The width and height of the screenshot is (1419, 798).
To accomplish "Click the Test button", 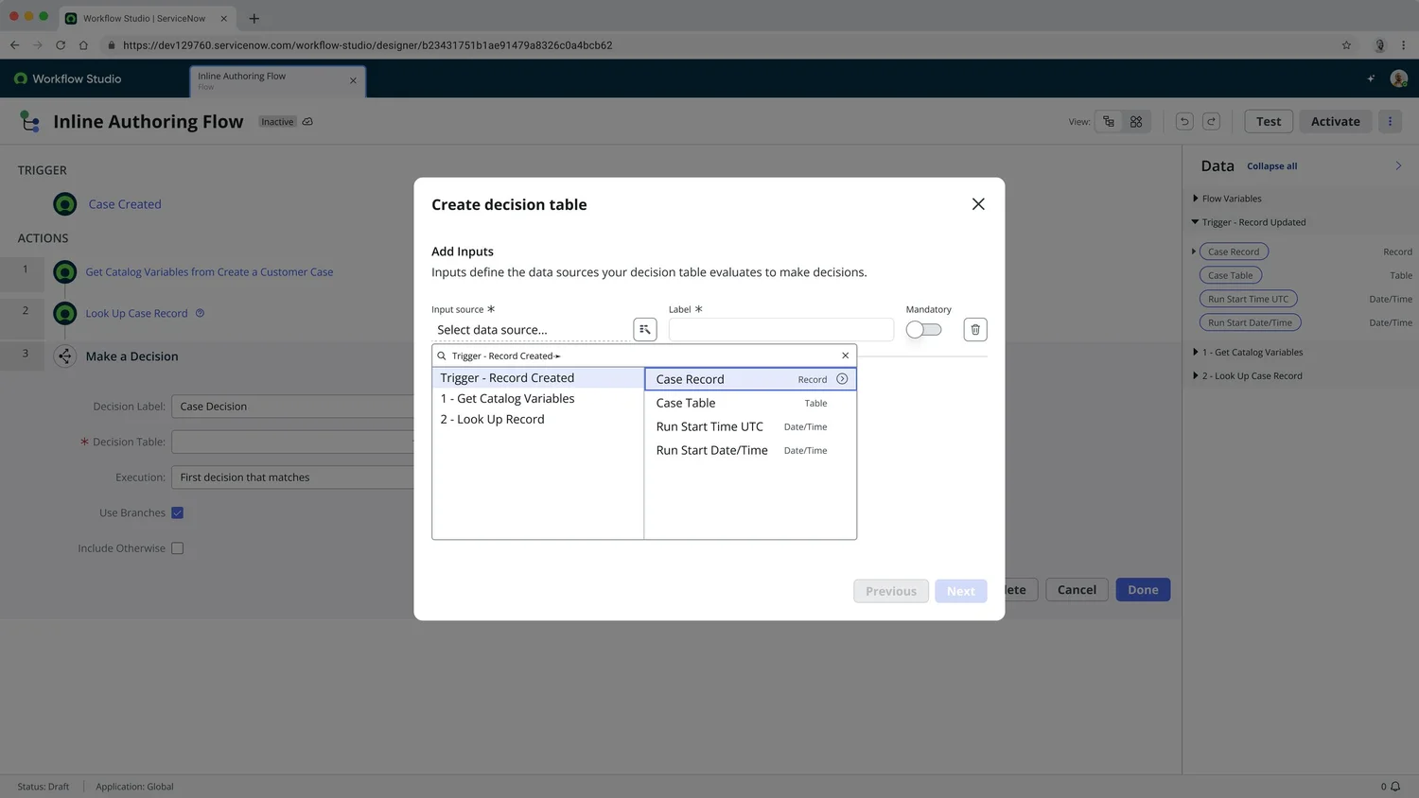I will [1269, 121].
